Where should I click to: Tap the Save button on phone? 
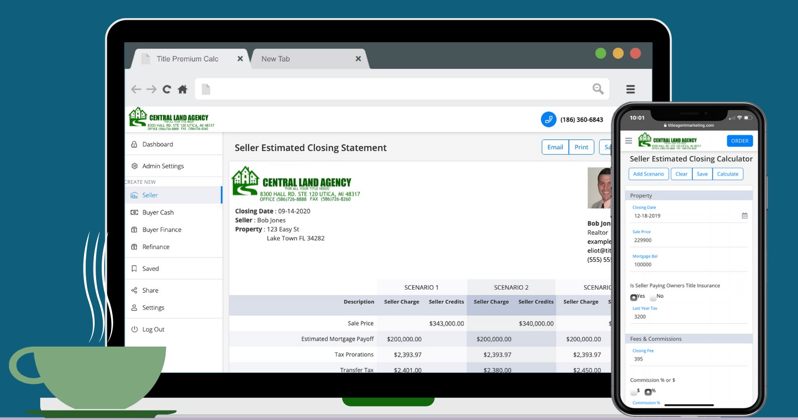[x=702, y=174]
